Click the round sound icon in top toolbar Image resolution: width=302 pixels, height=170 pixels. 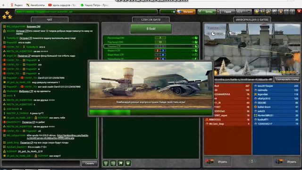click(x=280, y=12)
